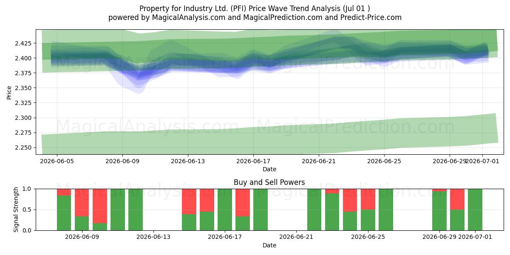Click the 1.0 signal strength tick label
Viewport: 510px width, 255px height.
click(28, 189)
